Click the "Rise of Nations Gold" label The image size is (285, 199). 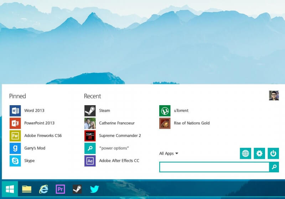coord(192,123)
